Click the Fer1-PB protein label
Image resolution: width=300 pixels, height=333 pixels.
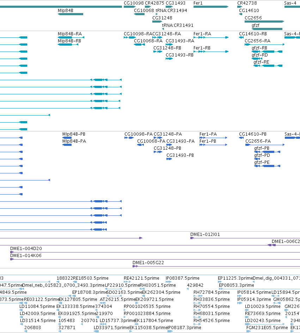[x=208, y=141]
